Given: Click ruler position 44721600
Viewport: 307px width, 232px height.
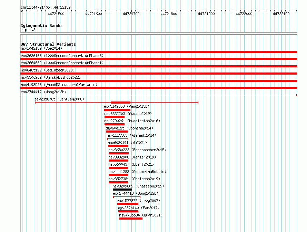Looking at the screenshot, I should pos(93,14).
